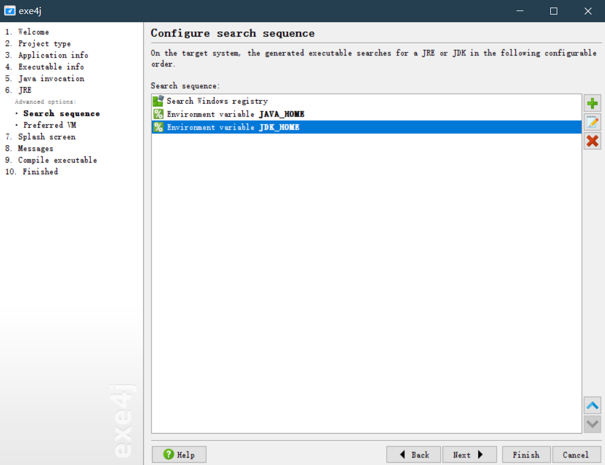The image size is (605, 465).
Task: Click the red X remove entry icon
Action: (592, 141)
